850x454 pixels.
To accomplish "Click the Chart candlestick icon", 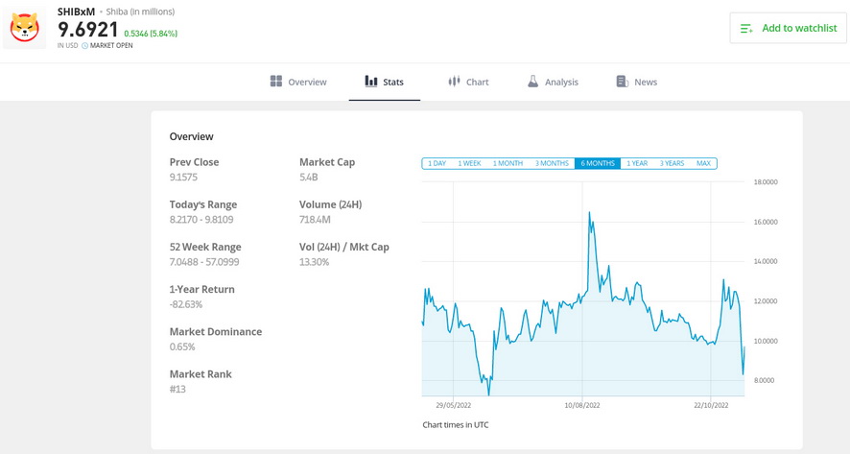I will (x=454, y=82).
